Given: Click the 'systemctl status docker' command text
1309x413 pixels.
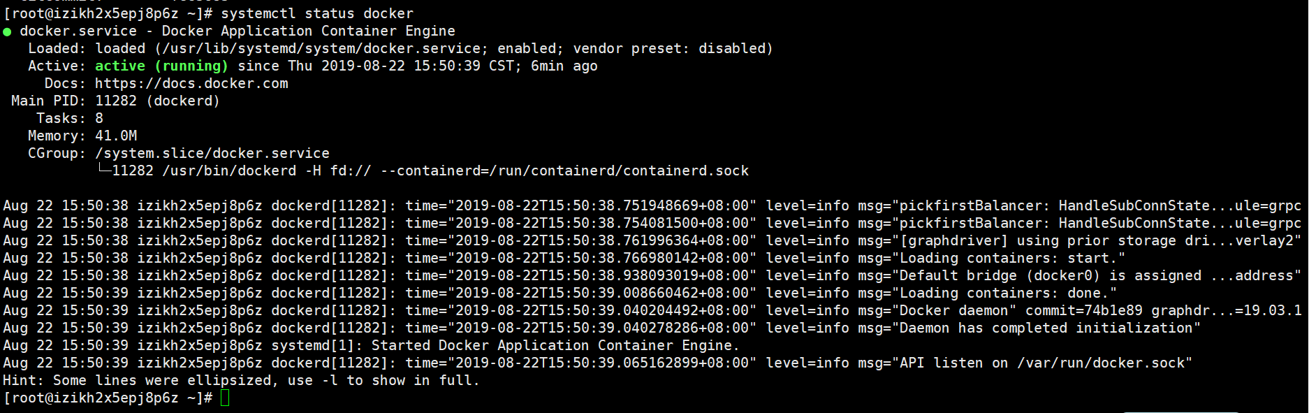Looking at the screenshot, I should click(x=317, y=14).
